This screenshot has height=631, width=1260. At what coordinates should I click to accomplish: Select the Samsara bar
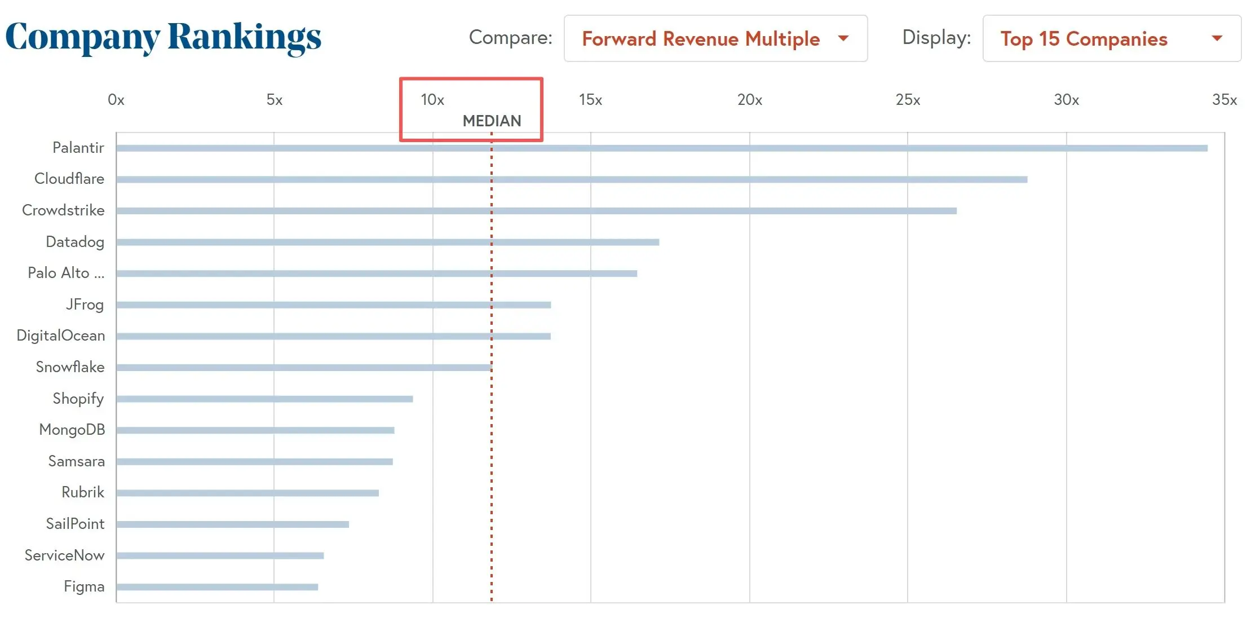point(255,461)
